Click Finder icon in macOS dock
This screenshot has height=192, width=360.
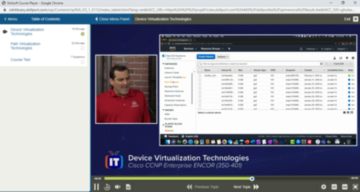point(168,142)
